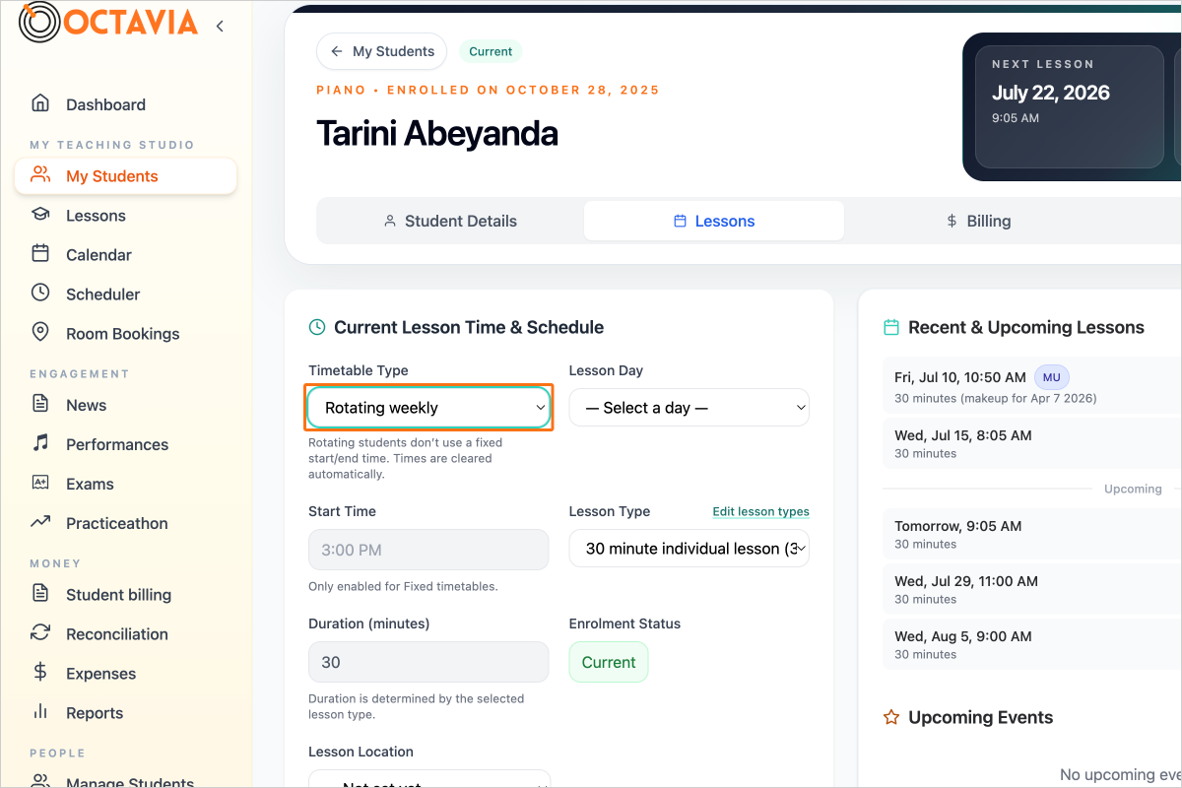Click the Start Time field
The image size is (1182, 788).
(428, 550)
